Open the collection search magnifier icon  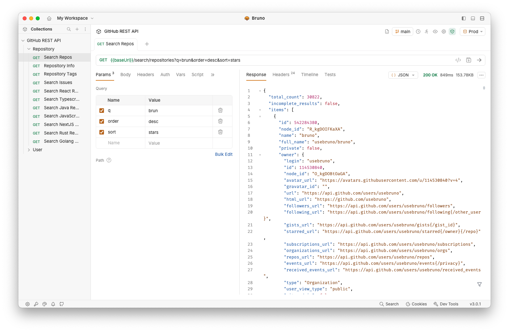[69, 29]
